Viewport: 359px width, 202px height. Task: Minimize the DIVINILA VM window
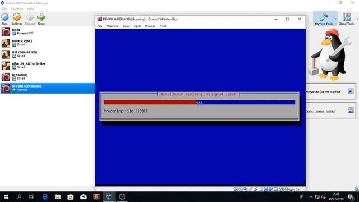275,19
